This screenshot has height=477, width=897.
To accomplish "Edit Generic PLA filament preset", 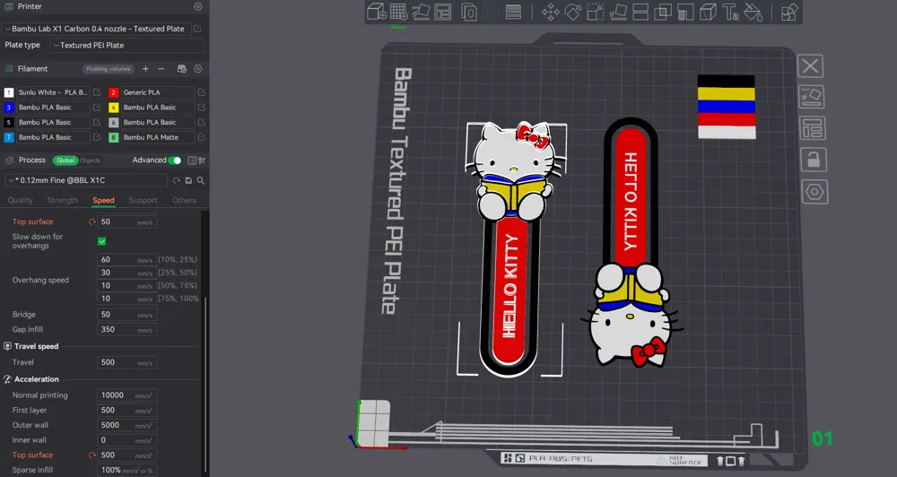I will click(201, 92).
